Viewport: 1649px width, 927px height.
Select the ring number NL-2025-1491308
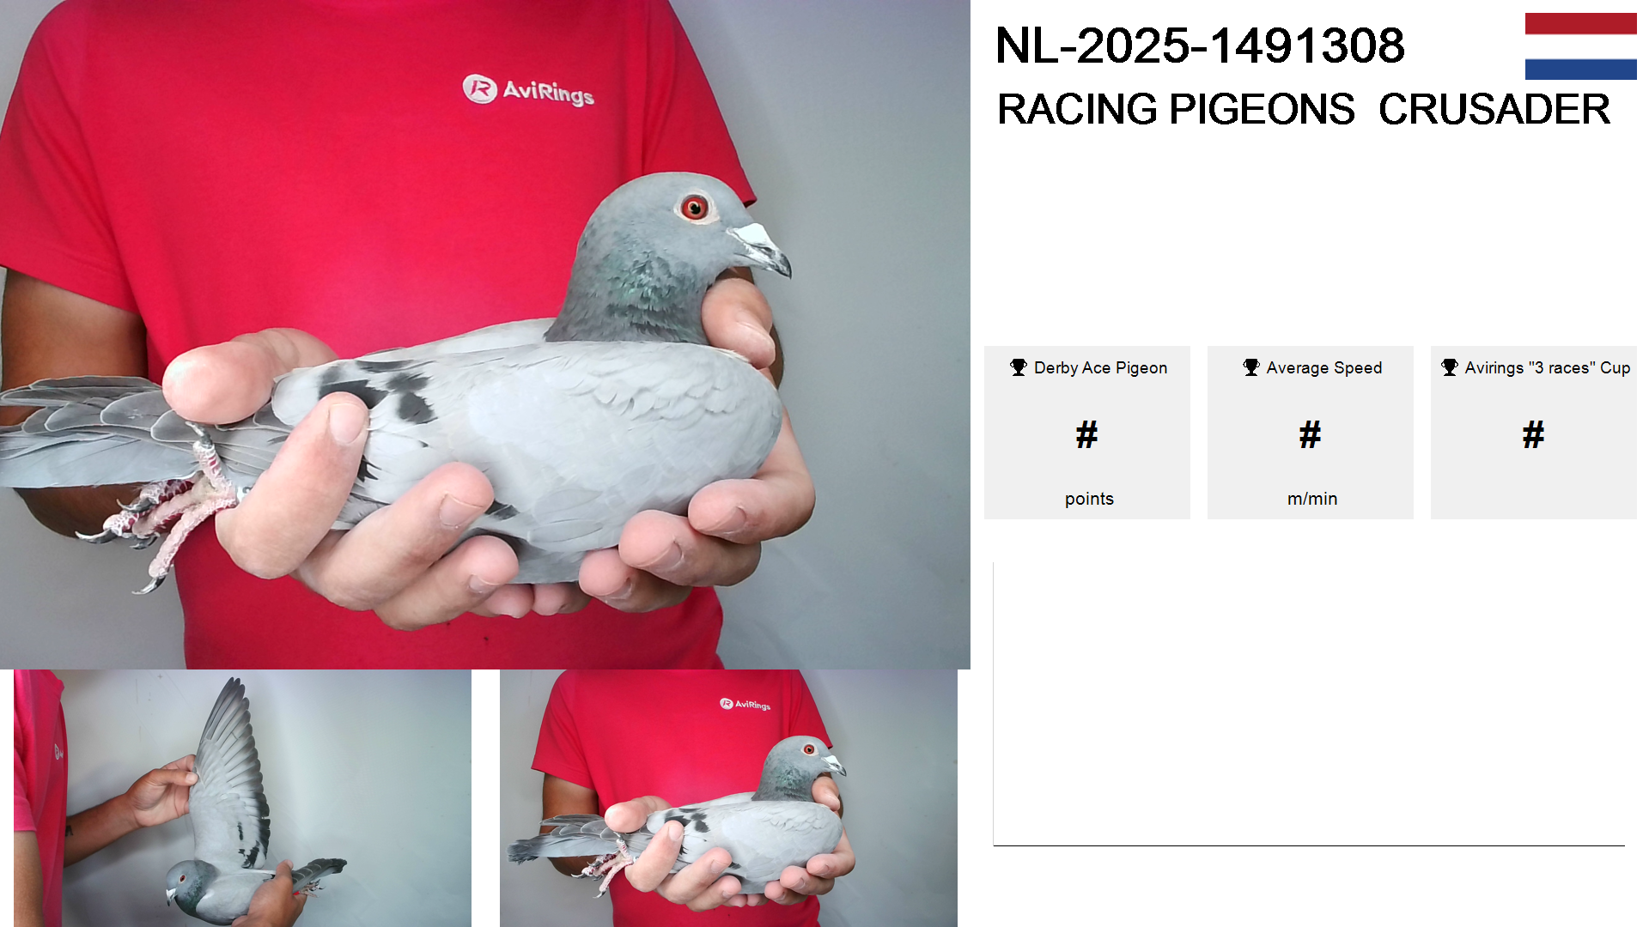tap(1200, 45)
